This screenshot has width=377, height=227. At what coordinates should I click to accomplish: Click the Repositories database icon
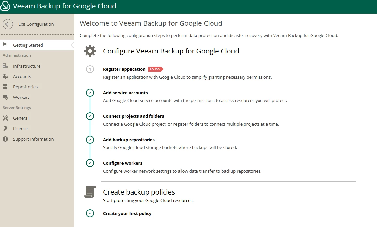click(x=5, y=87)
